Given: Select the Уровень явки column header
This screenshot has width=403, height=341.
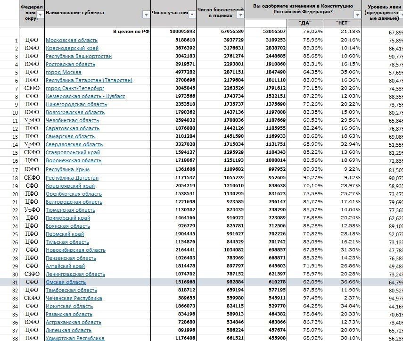Looking at the screenshot, I should [383, 13].
